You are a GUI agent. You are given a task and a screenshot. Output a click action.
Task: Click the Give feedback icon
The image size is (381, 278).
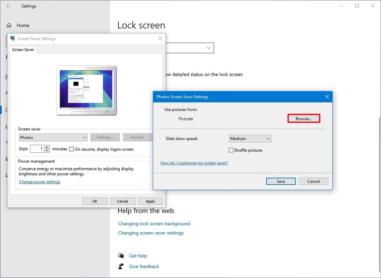point(121,266)
